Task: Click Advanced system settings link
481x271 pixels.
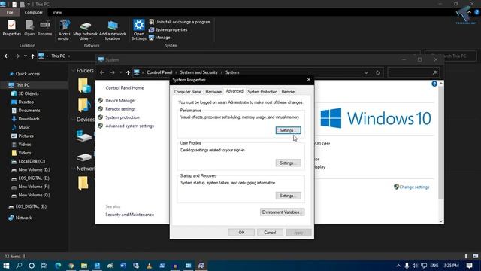Action: (x=129, y=126)
